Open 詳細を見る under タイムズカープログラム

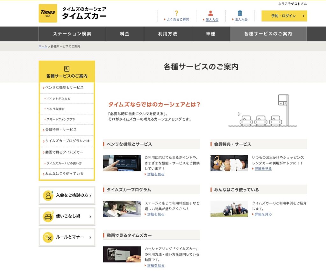click(x=156, y=214)
